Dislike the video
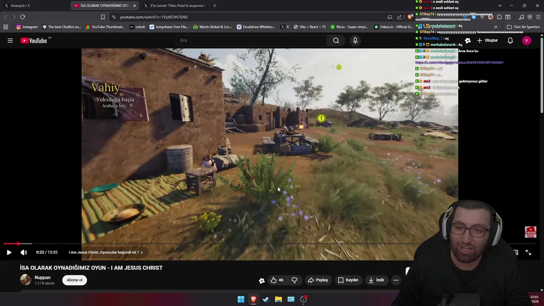The width and height of the screenshot is (544, 306). pos(295,280)
